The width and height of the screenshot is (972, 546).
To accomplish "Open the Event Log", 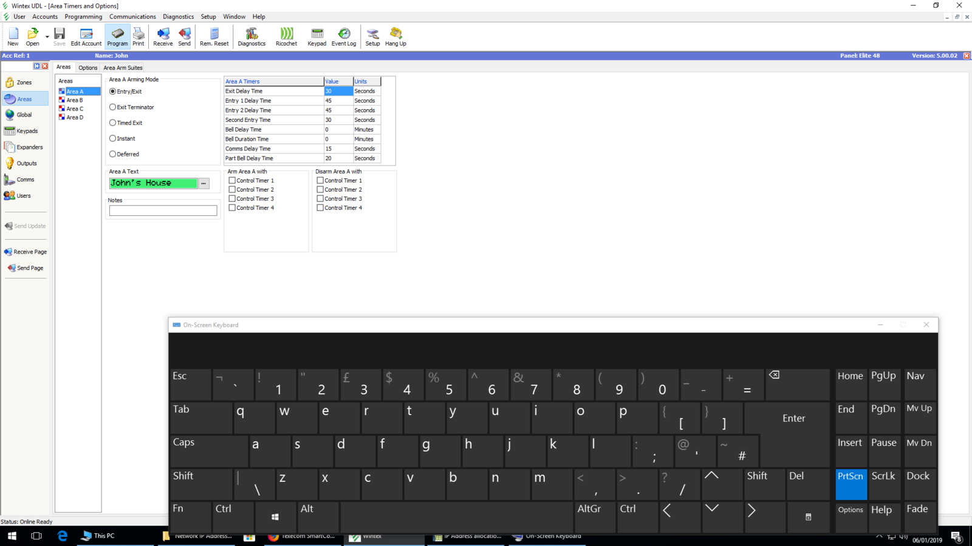I will point(343,36).
